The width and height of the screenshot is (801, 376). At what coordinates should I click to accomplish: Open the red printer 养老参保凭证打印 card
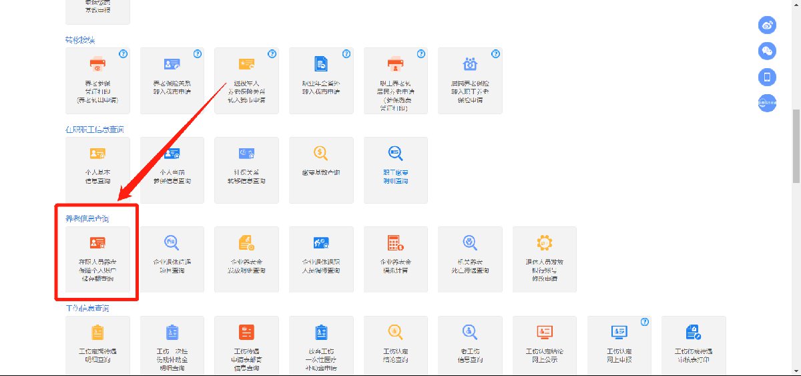pos(98,81)
